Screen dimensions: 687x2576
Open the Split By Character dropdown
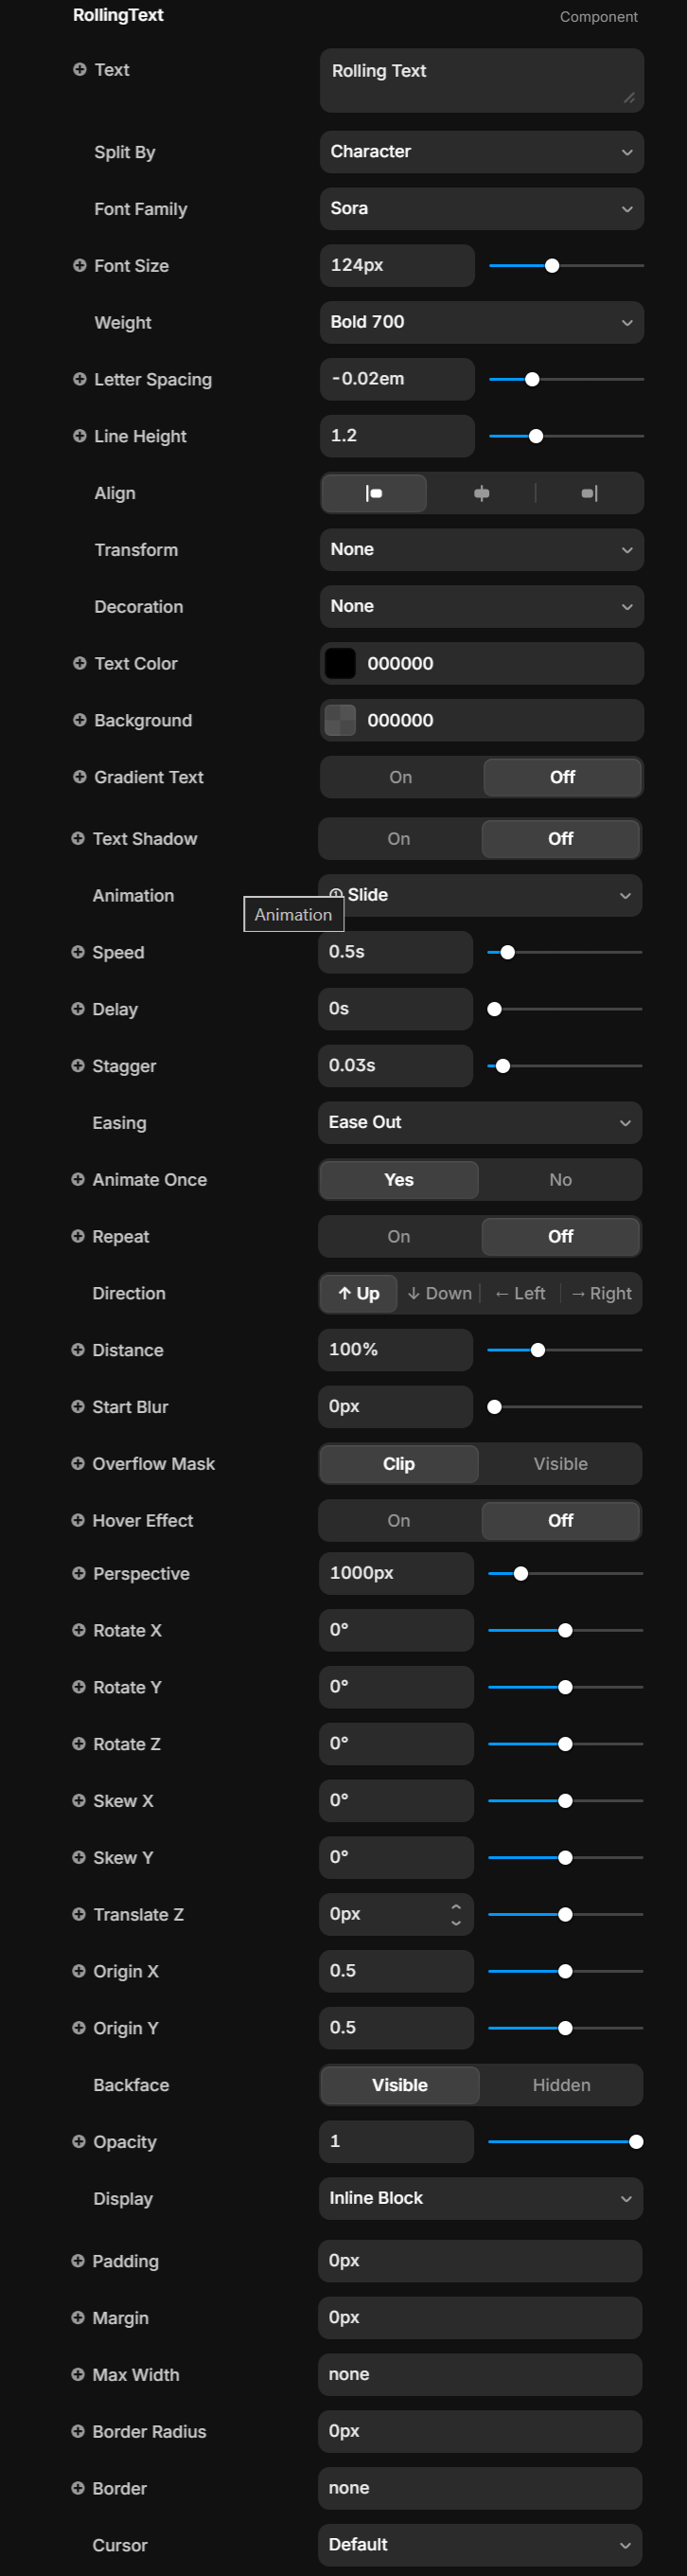tap(482, 152)
